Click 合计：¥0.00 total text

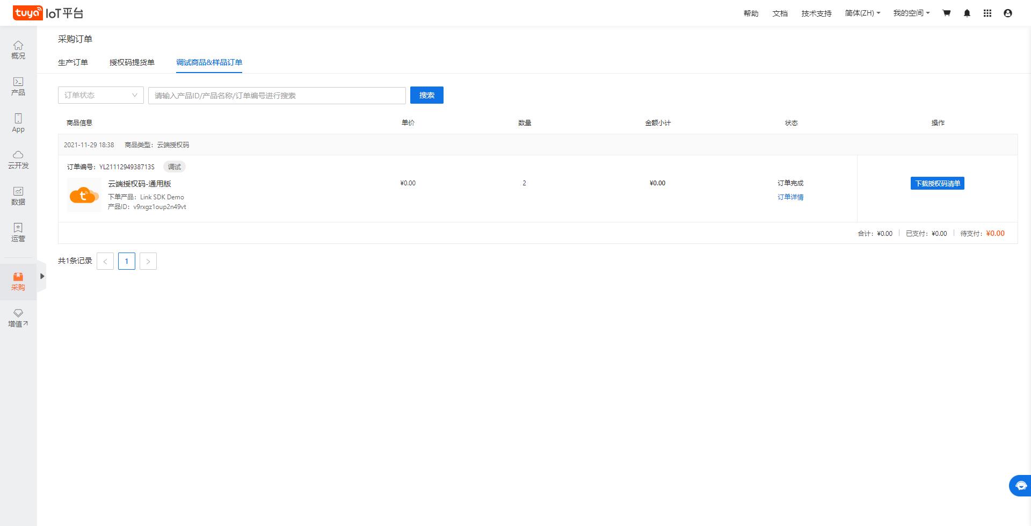point(875,234)
